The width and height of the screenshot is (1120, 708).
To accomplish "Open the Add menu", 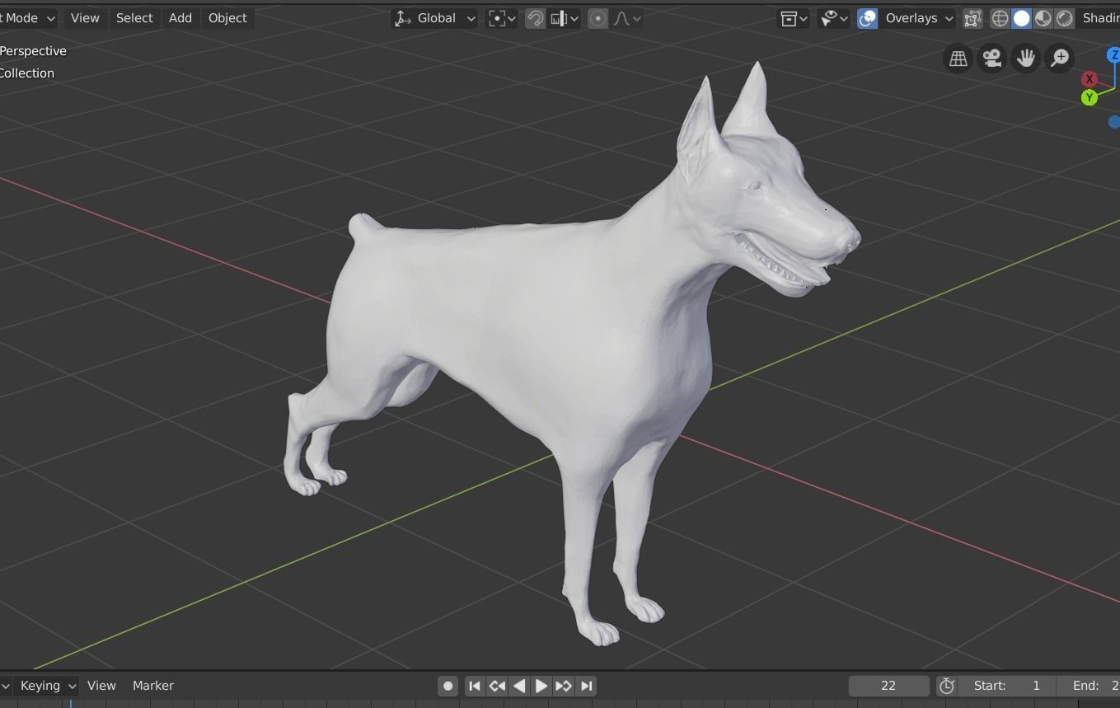I will (x=180, y=18).
